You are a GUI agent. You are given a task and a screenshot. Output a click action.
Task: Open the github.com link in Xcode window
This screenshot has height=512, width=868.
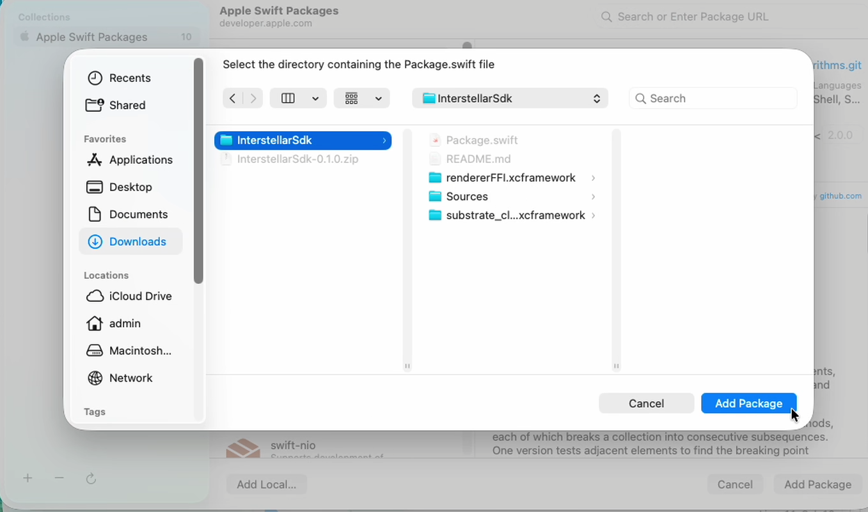click(840, 196)
